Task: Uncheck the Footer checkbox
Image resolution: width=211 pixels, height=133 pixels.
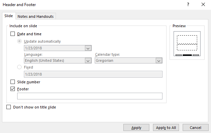Action: click(13, 89)
